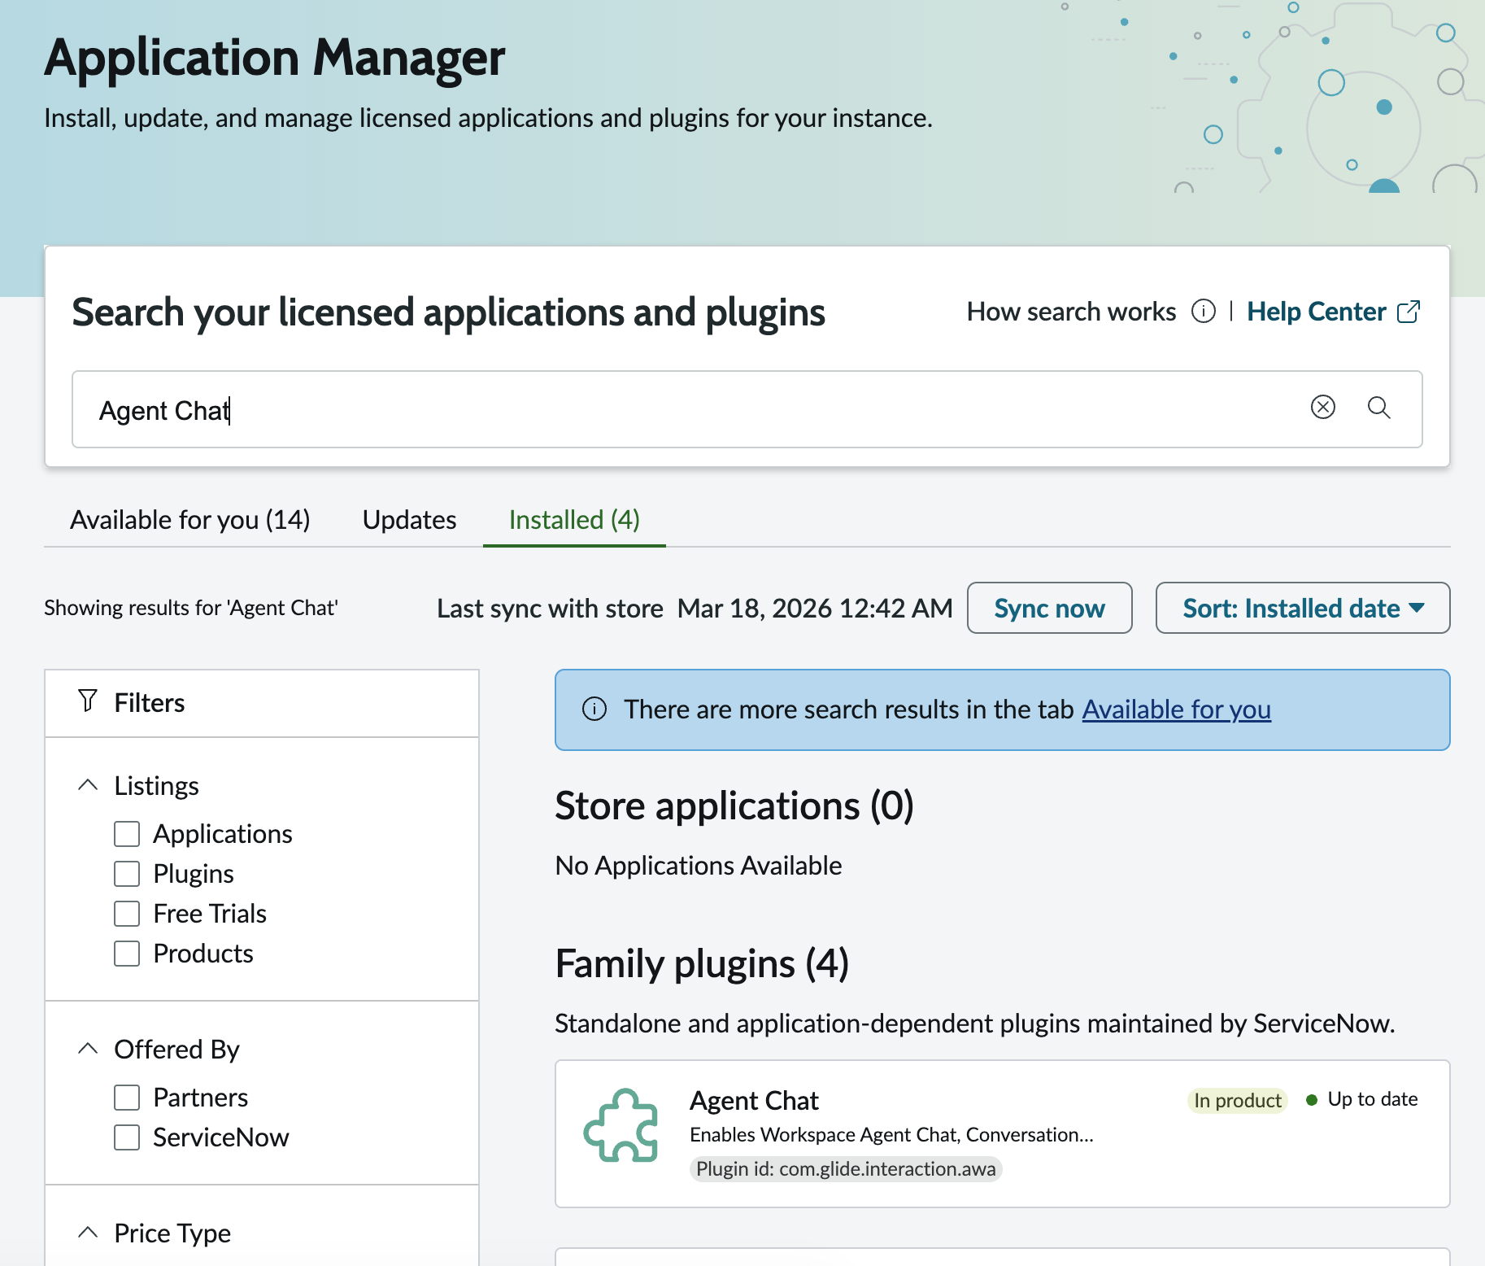Screen dimensions: 1485x1266
Task: Select the ServiceNow offered-by checkbox
Action: (x=127, y=1137)
